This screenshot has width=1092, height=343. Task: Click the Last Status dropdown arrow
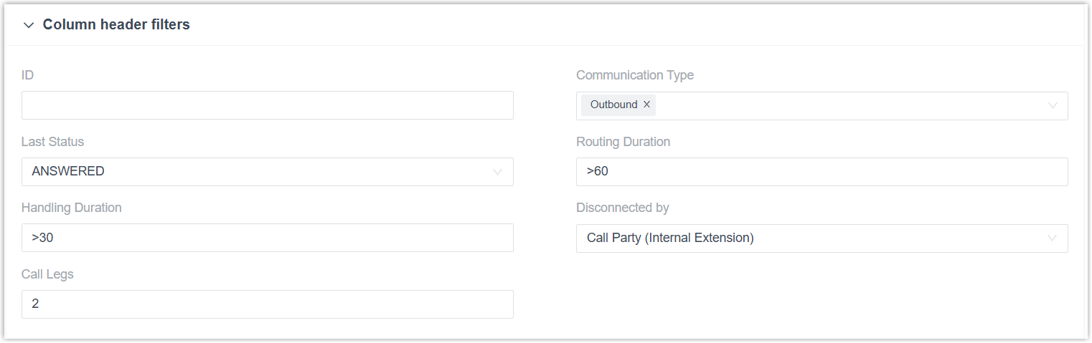(x=498, y=172)
